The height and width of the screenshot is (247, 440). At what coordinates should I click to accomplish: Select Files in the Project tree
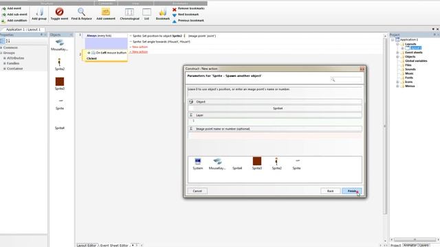tap(408, 65)
